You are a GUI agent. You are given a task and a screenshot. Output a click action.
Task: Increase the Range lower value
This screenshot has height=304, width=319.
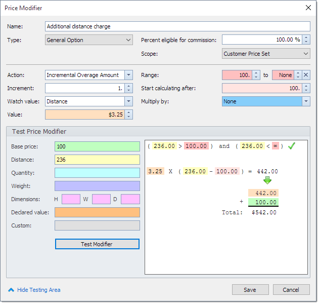click(256, 73)
